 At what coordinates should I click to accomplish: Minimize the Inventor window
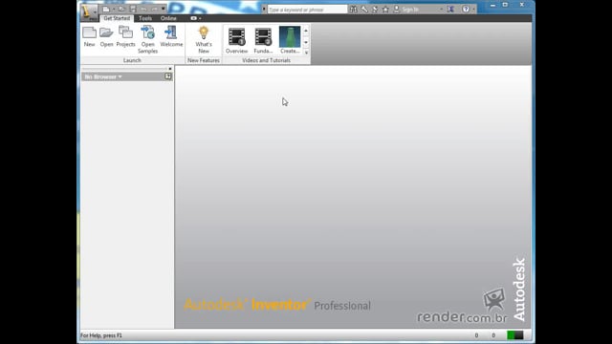tap(493, 5)
